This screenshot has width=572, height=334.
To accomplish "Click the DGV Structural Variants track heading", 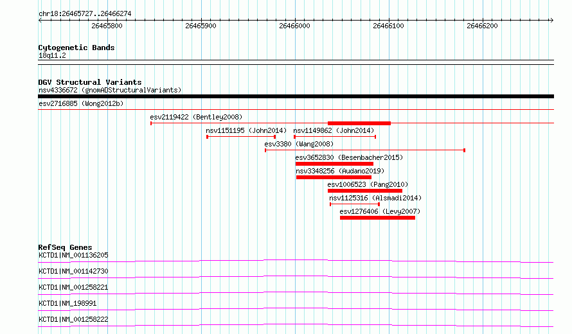I will pos(90,82).
